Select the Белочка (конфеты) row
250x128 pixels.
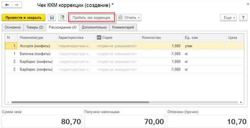coord(125,54)
